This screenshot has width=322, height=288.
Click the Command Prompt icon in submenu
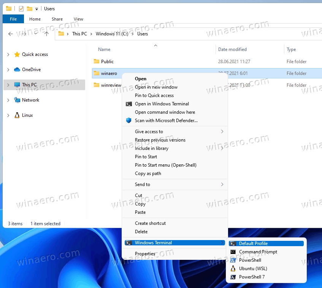(233, 252)
